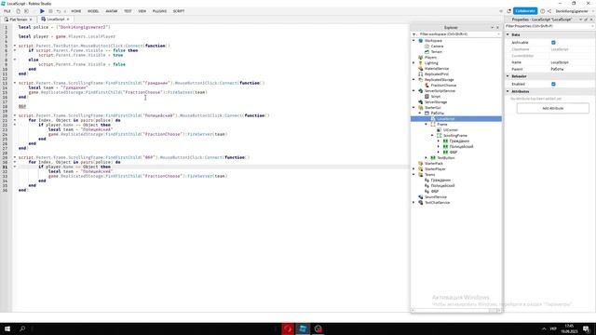
Task: Click the New file icon in toolbar
Action: pyautogui.click(x=18, y=11)
